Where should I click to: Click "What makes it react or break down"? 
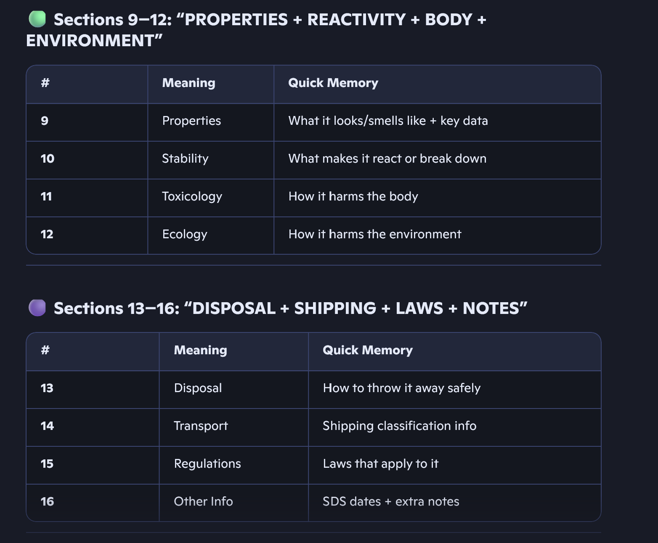tap(387, 159)
